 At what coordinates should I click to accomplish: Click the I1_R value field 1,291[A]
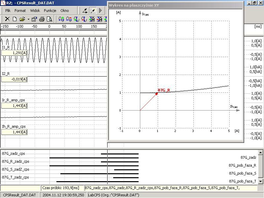pyautogui.click(x=14, y=53)
